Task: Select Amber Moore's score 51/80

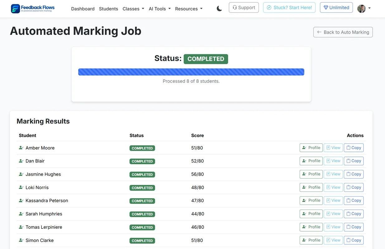Action: tap(197, 148)
